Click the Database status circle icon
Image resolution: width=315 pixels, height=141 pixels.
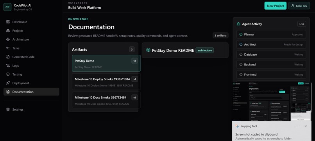[x=241, y=55]
